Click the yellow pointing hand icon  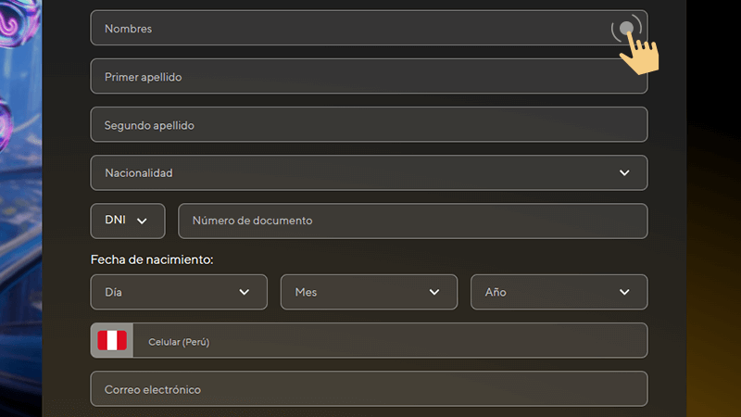tap(638, 57)
